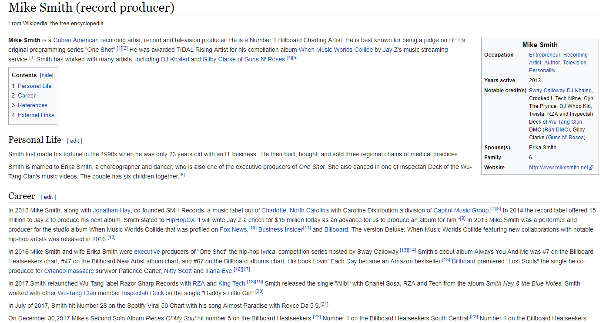Open citation [21] after Royce Da 5 9
606x323 pixels.
[325, 304]
